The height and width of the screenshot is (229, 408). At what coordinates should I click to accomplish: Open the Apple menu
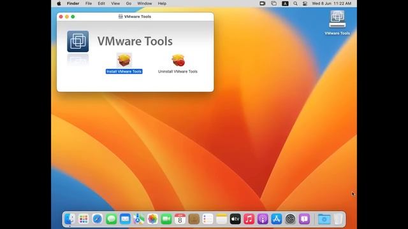[59, 3]
